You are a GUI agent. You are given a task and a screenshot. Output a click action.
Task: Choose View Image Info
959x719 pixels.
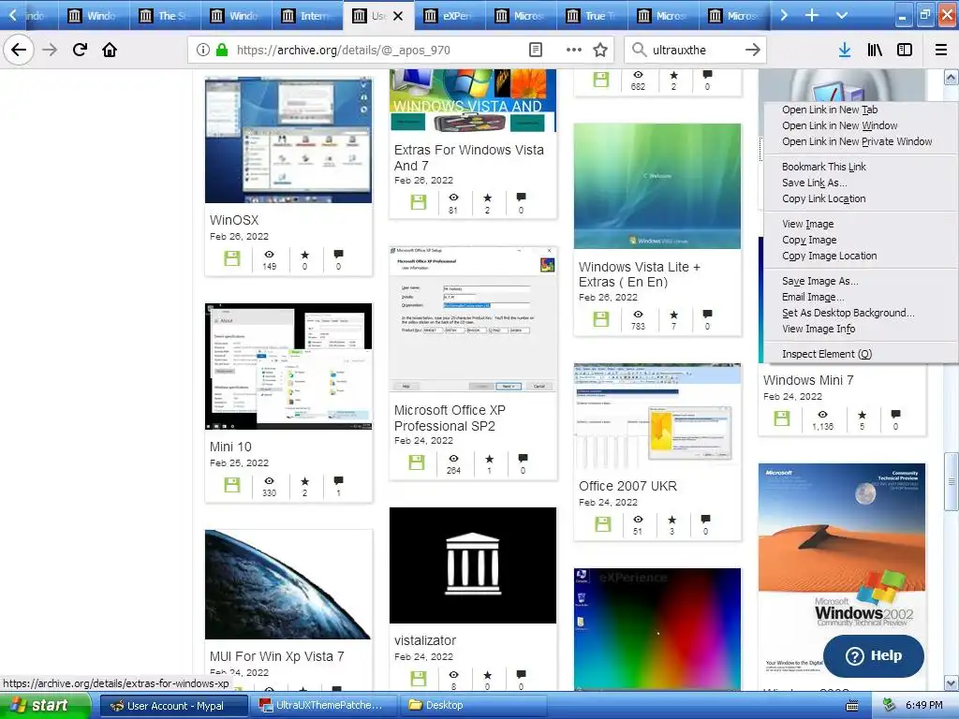tap(819, 329)
